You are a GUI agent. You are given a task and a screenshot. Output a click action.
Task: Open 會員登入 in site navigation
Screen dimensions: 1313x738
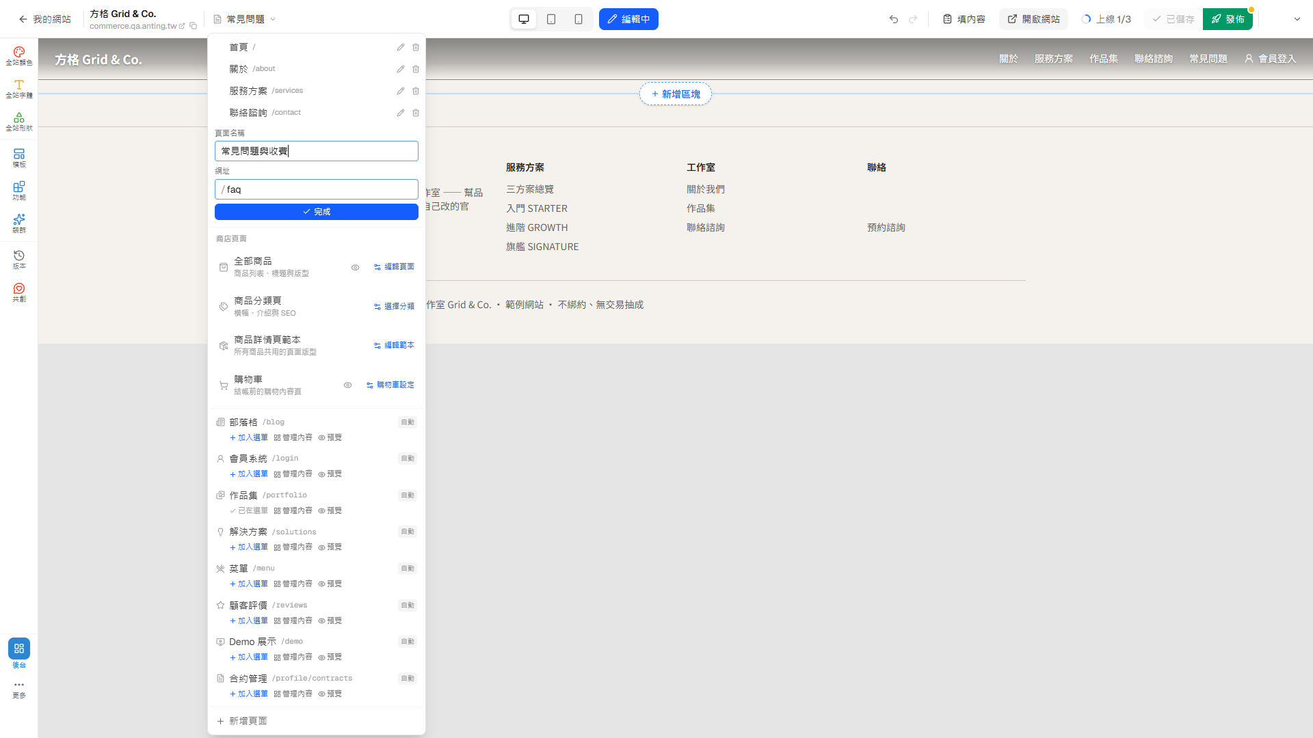pyautogui.click(x=1271, y=59)
